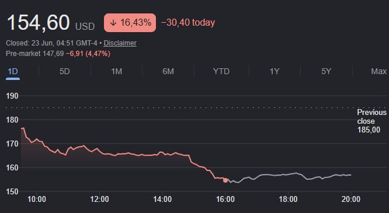This screenshot has height=213, width=389.
Task: Open the 1M chart range
Action: point(116,71)
